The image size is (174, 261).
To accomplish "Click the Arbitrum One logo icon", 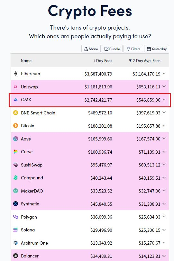I will pos(15,243).
